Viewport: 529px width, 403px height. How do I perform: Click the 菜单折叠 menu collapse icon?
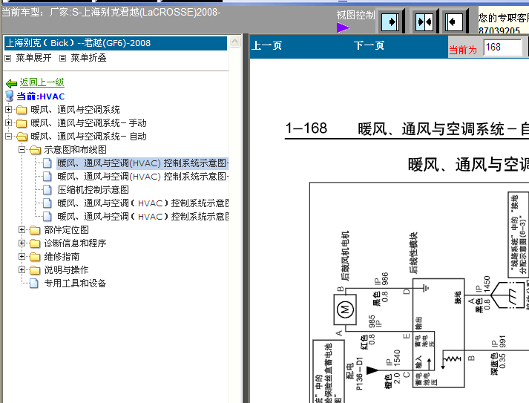(x=63, y=59)
